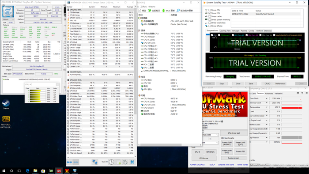The width and height of the screenshot is (309, 174).
Task: Open GPU-Z Memory Clock sensor dropdown
Action: (267, 103)
